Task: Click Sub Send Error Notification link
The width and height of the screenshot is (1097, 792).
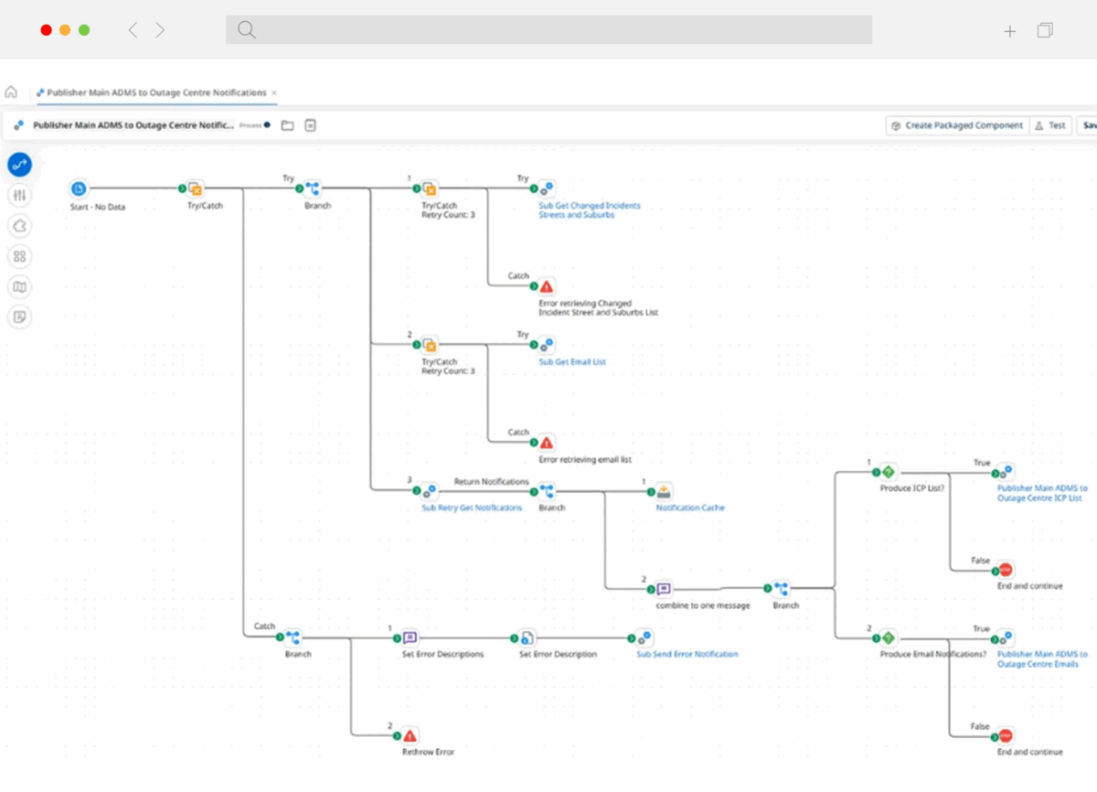Action: (687, 654)
